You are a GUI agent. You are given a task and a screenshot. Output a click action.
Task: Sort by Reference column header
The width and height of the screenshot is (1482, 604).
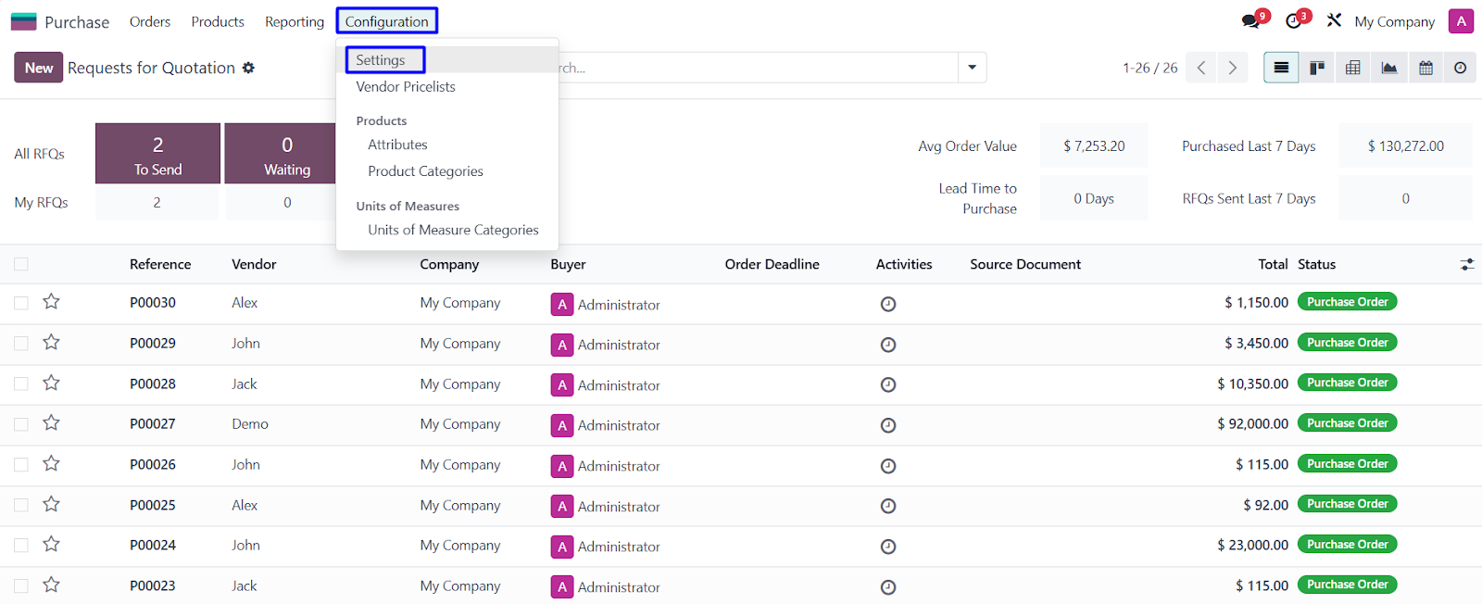pyautogui.click(x=160, y=264)
